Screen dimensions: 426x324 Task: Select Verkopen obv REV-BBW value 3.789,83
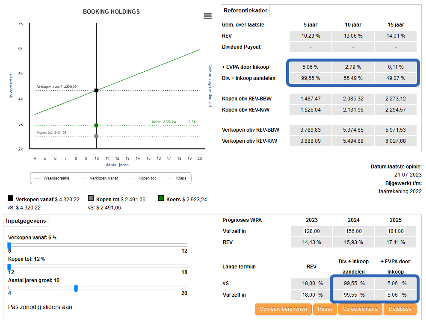click(311, 130)
